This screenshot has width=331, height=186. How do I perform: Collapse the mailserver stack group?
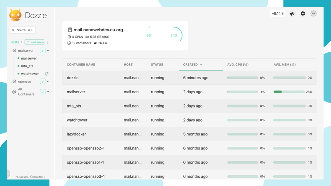(x=48, y=51)
